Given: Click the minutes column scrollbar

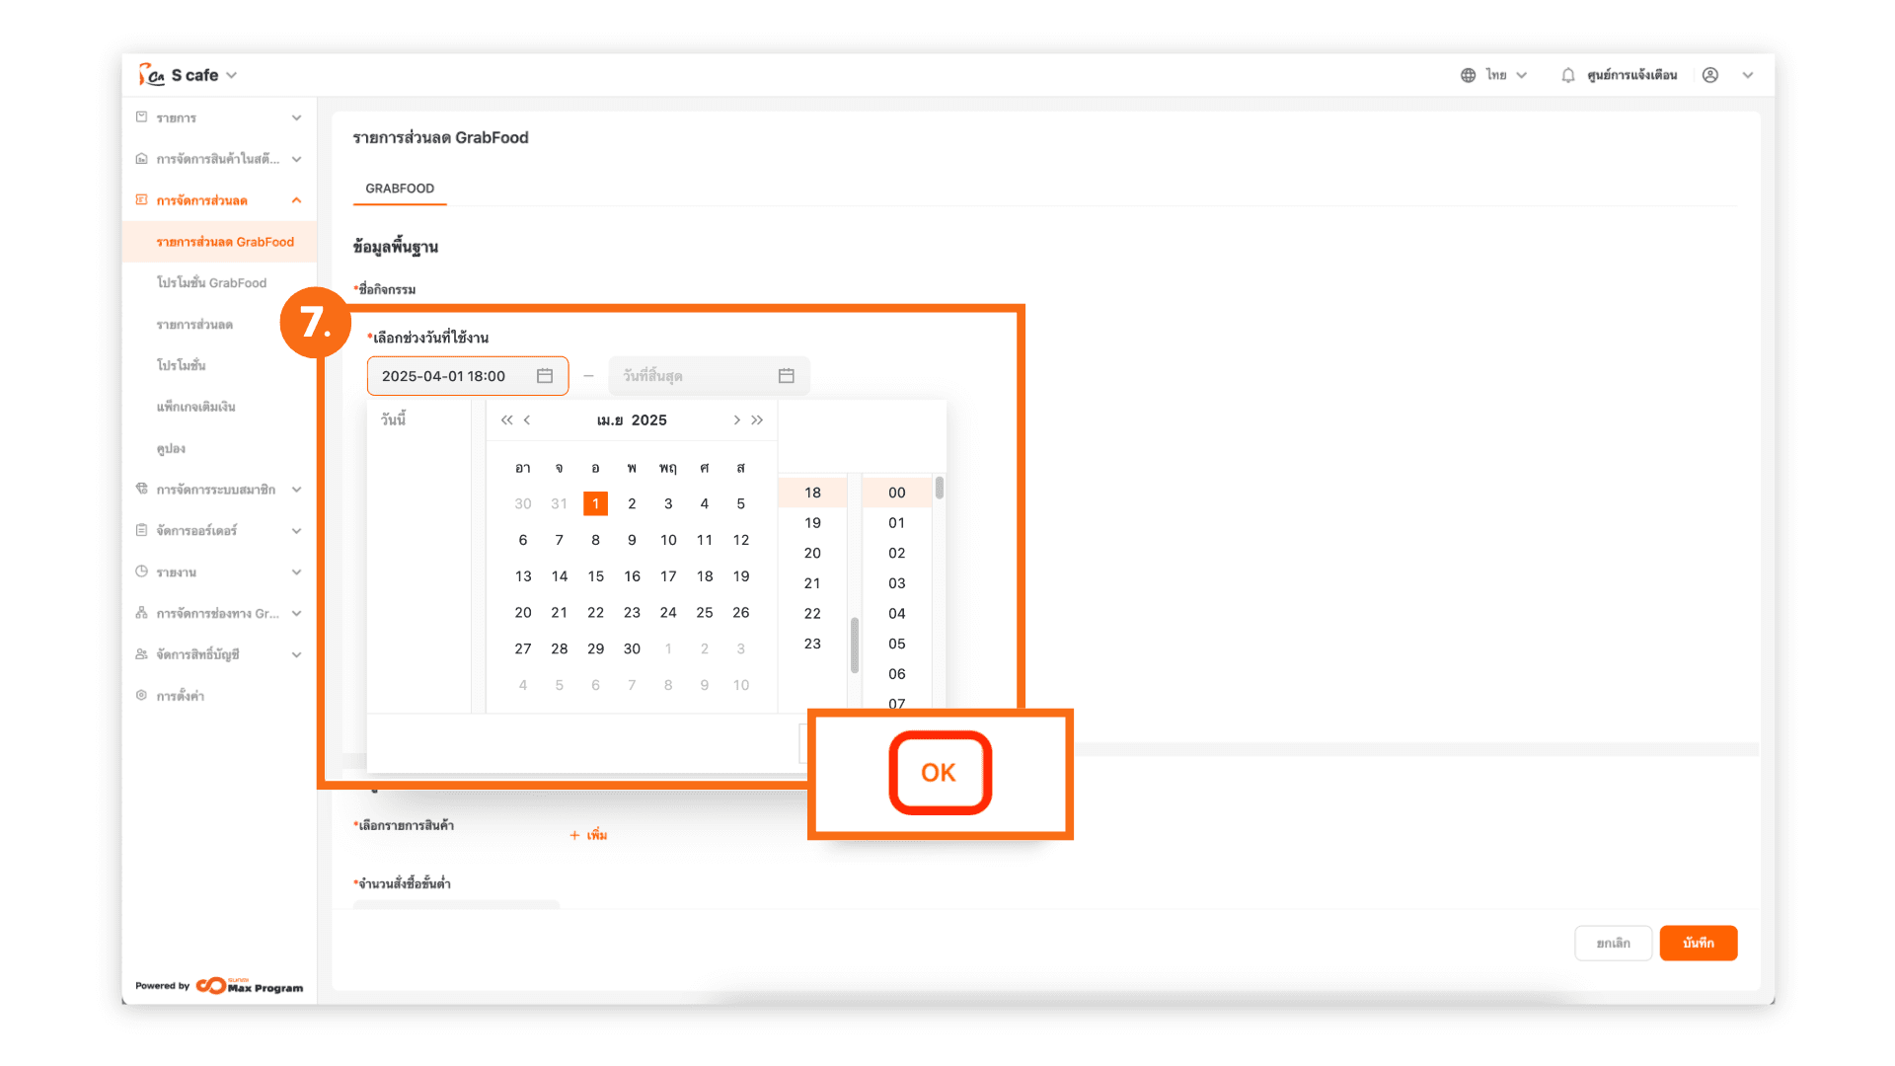Looking at the screenshot, I should pos(939,488).
